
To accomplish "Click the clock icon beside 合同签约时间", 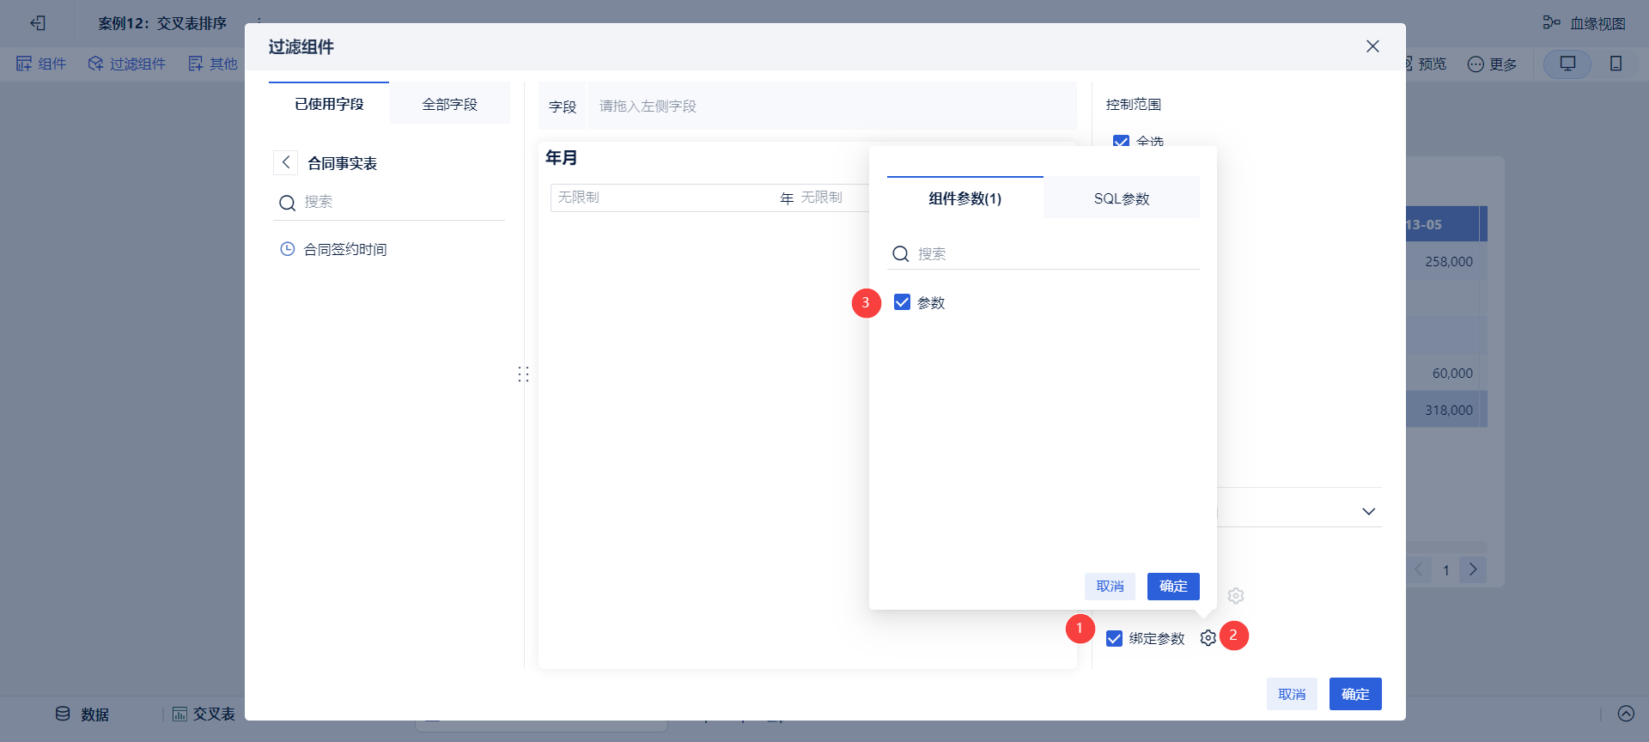I will coord(288,249).
